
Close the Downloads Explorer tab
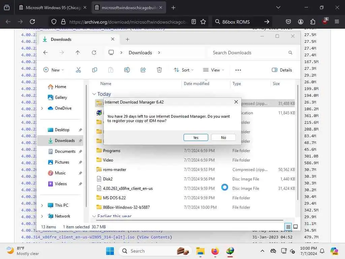point(113,39)
